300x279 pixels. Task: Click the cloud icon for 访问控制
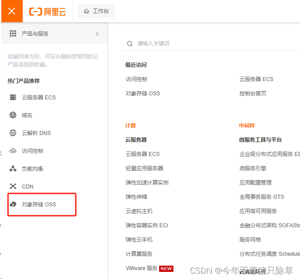tap(13, 151)
